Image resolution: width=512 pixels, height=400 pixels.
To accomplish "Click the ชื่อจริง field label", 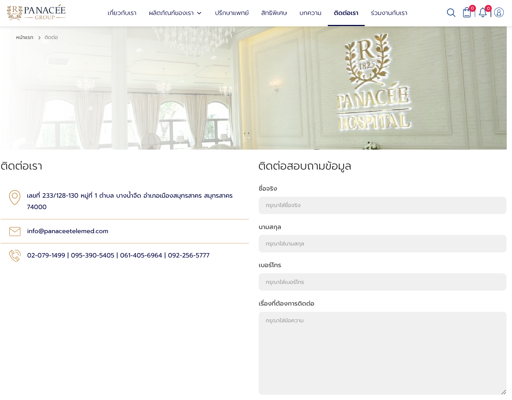I will click(268, 188).
